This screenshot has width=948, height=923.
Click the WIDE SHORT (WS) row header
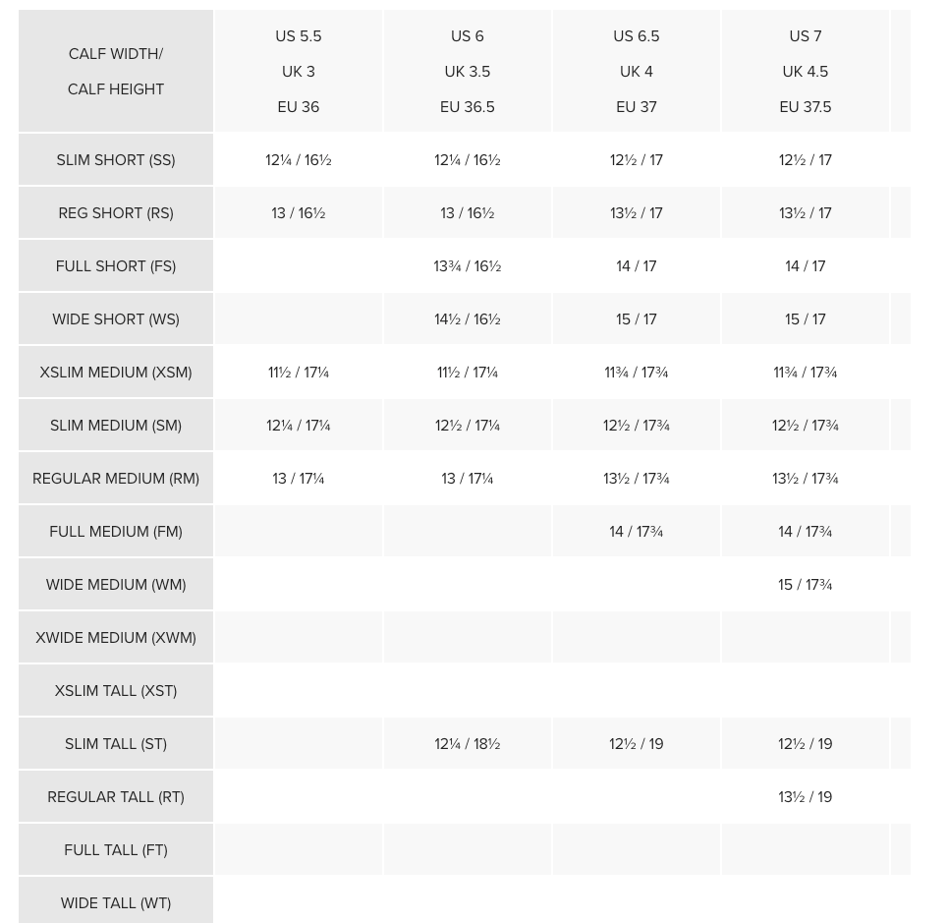tap(116, 319)
